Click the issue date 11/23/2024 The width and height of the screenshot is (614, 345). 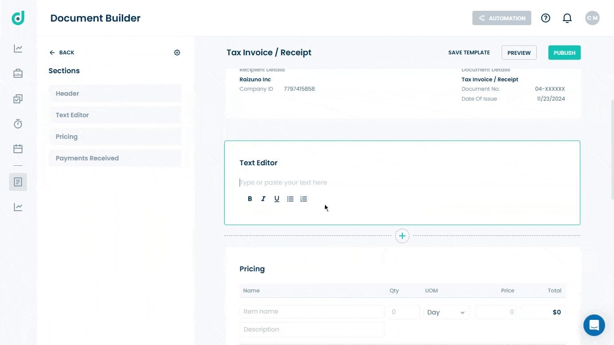[551, 99]
